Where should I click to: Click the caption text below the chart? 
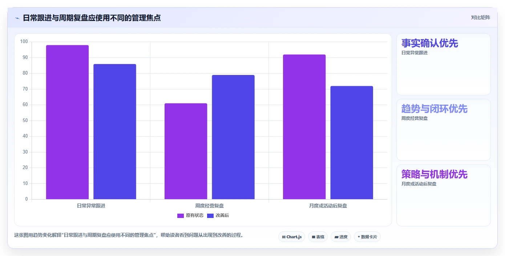tap(129, 235)
